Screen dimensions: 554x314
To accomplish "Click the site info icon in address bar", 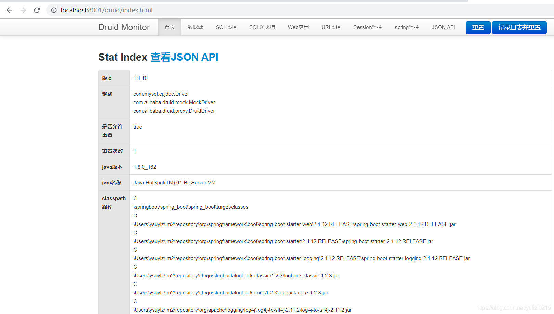I will 54,10.
